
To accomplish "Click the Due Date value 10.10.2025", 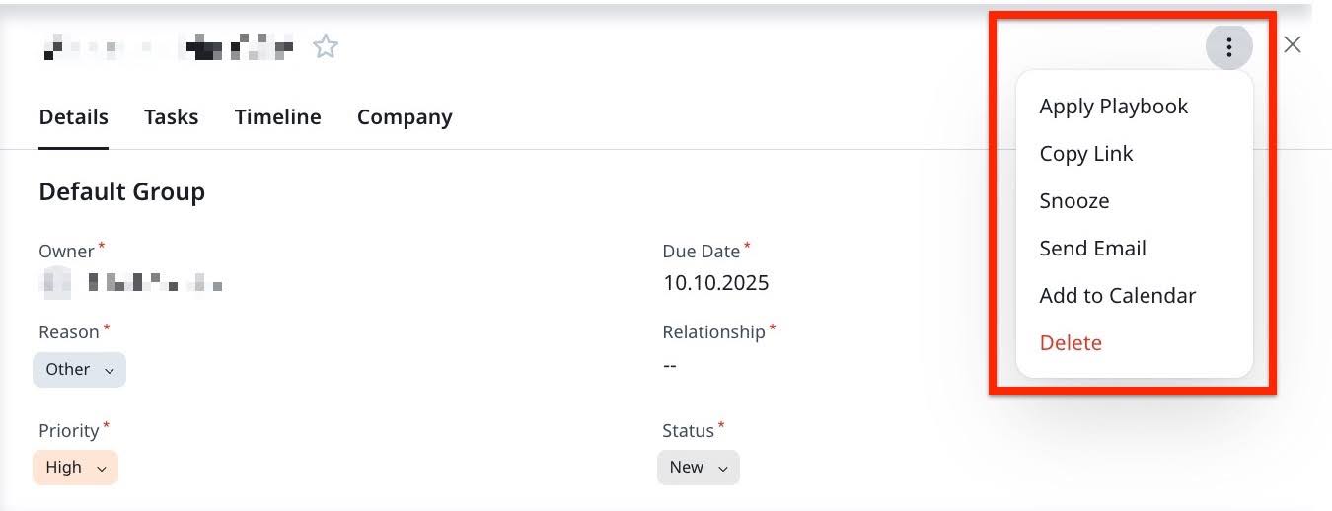I will pyautogui.click(x=715, y=284).
